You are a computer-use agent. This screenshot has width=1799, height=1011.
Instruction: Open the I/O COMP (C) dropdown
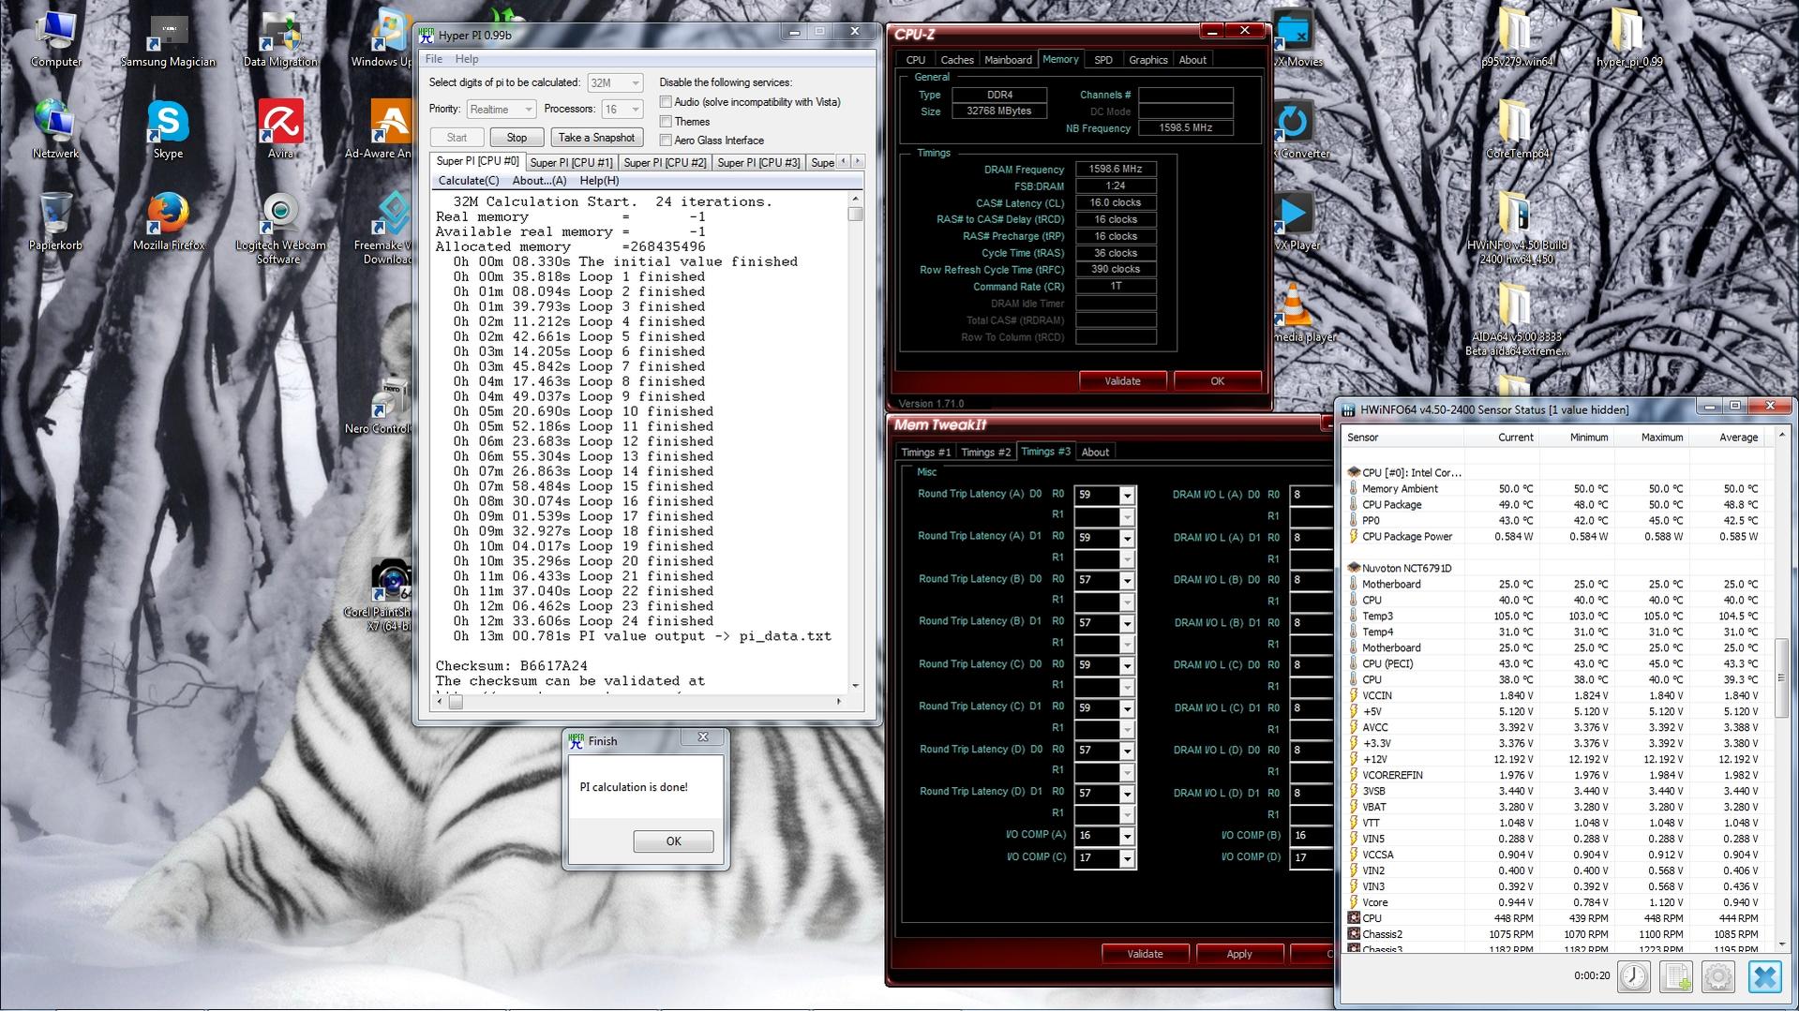tap(1127, 858)
